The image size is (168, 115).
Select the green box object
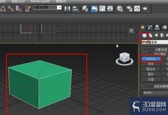coord(40,84)
